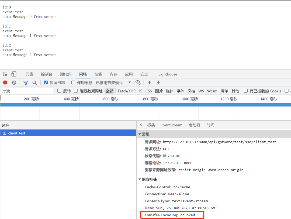
Task: Toggle the network filter funnel icon
Action: coord(26,83)
